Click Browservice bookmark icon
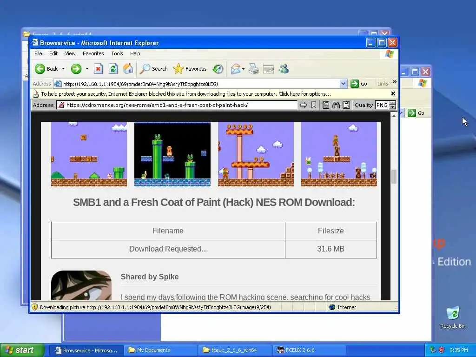The image size is (476, 357). pos(314,105)
